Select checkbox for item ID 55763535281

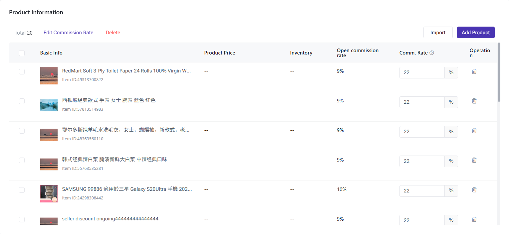pos(22,160)
